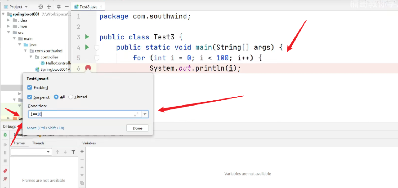Select HelloController class in project tree
The image size is (398, 188).
[56, 63]
